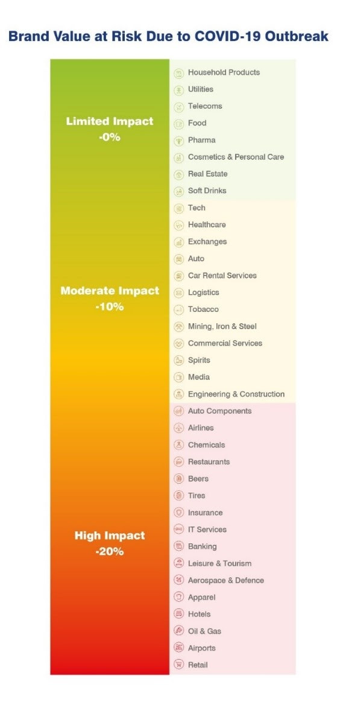This screenshot has height=705, width=346.
Task: Click the Limited Impact -0% label
Action: (110, 129)
